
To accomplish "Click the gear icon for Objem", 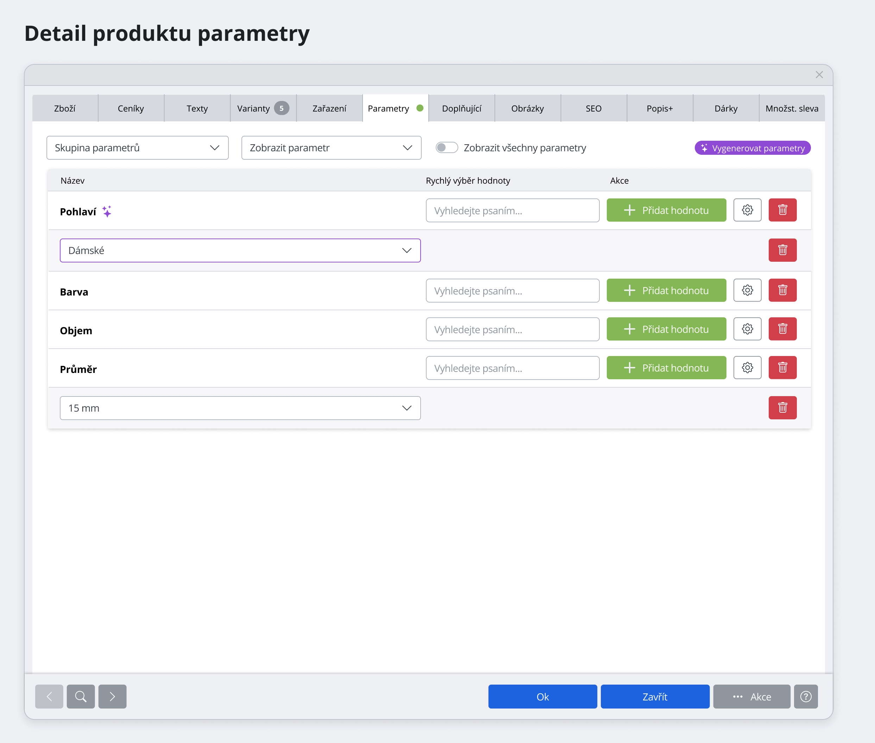I will click(x=747, y=329).
